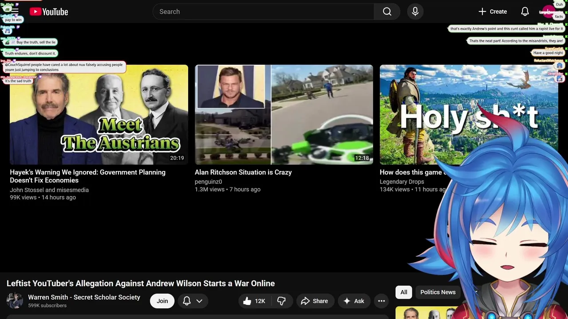Go to YouTube home via logo

tap(49, 12)
